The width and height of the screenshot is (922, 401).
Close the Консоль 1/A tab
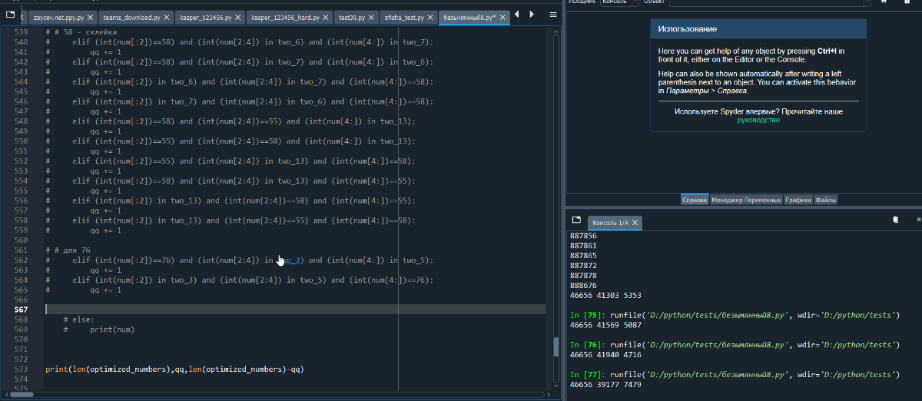pos(635,223)
